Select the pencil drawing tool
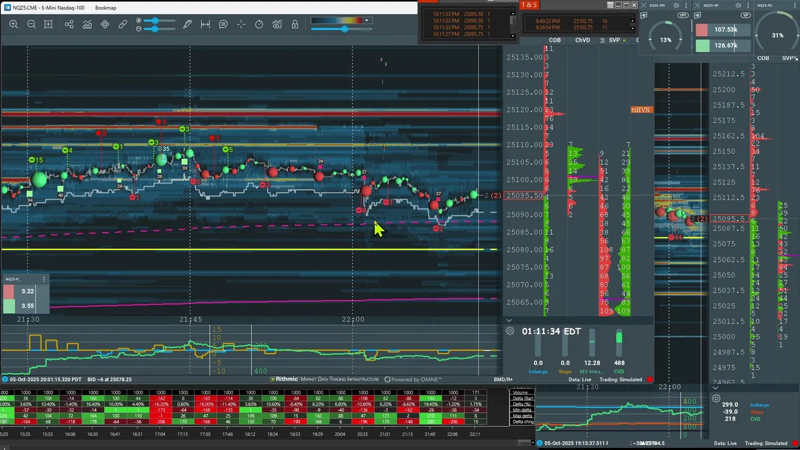Screen dimensions: 800x450 [187, 24]
